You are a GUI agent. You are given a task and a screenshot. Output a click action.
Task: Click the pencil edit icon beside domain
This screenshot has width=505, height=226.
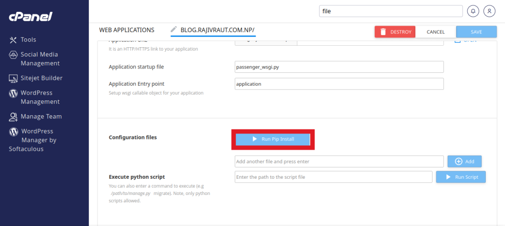coord(174,29)
